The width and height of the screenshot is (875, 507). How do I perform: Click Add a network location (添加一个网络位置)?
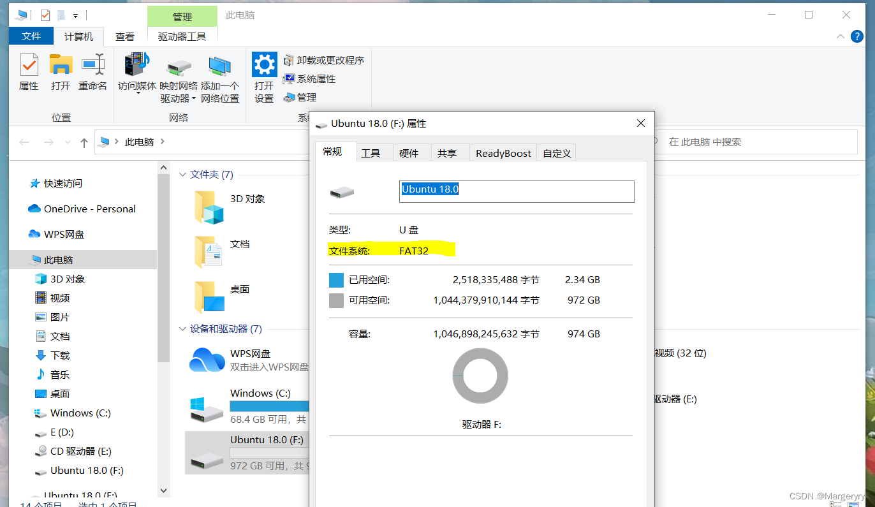tap(220, 80)
